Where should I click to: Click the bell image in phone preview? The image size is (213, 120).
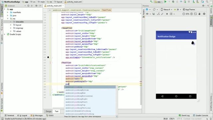tap(193, 43)
